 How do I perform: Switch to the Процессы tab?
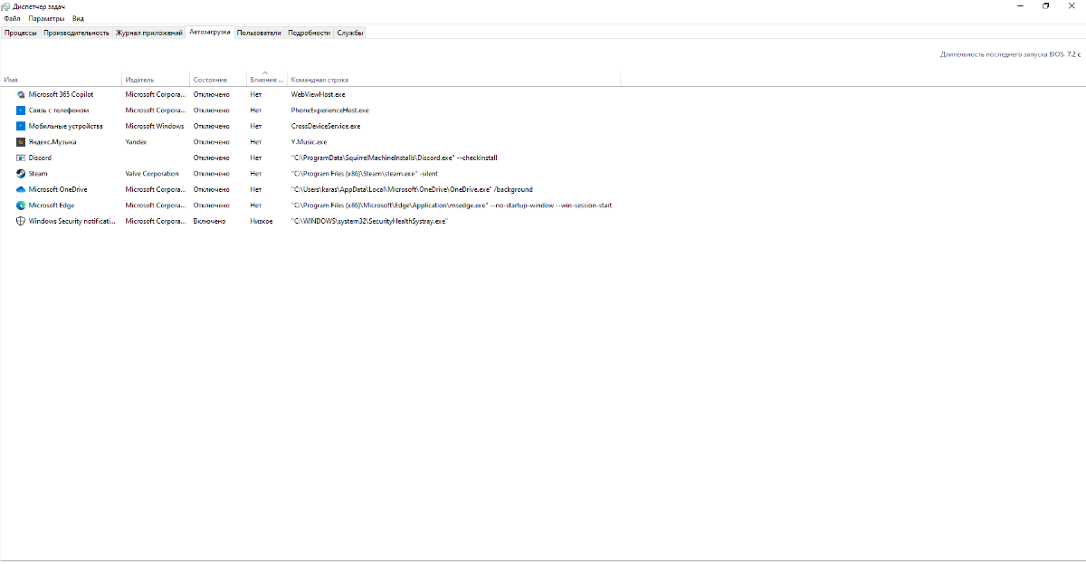[21, 33]
